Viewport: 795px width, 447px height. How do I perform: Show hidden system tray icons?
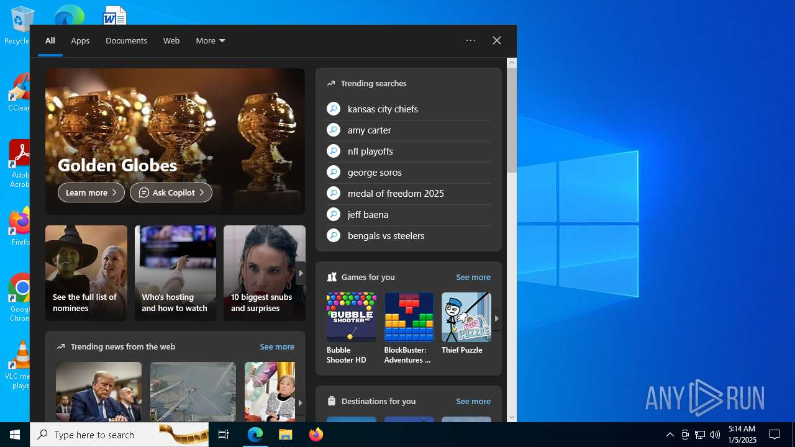(670, 435)
